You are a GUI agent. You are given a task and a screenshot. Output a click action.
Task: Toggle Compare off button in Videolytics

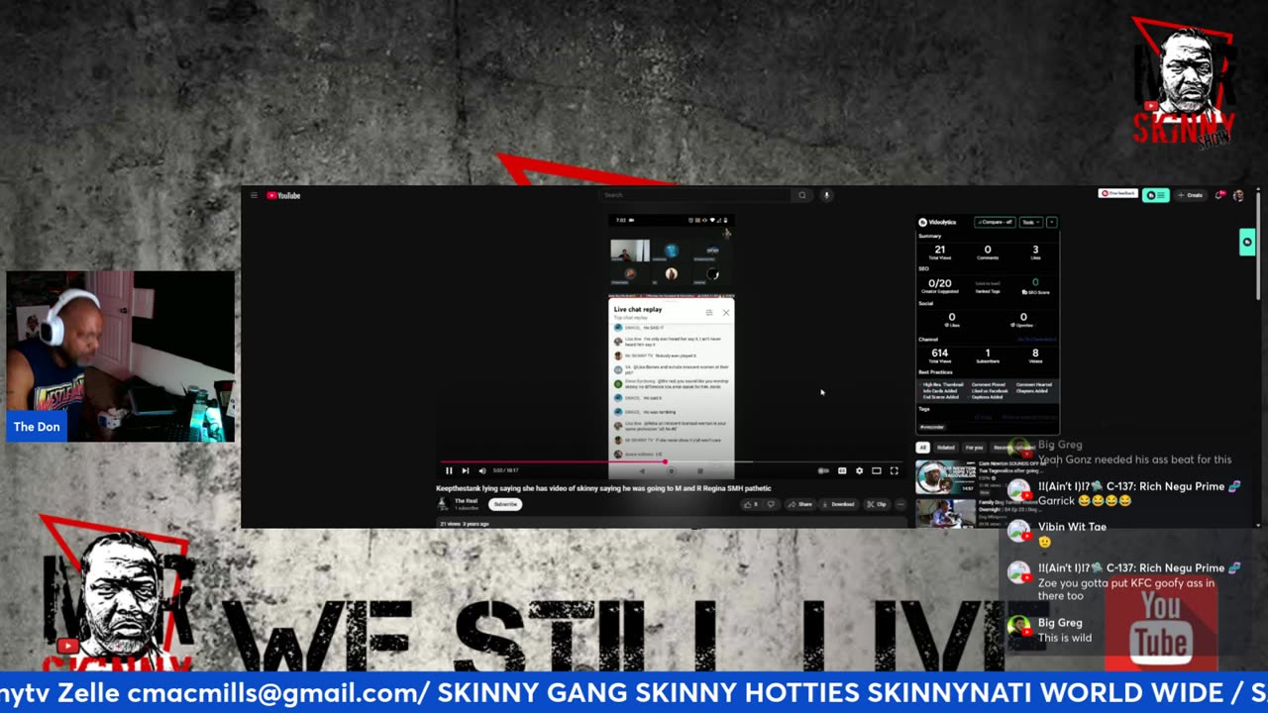click(996, 222)
